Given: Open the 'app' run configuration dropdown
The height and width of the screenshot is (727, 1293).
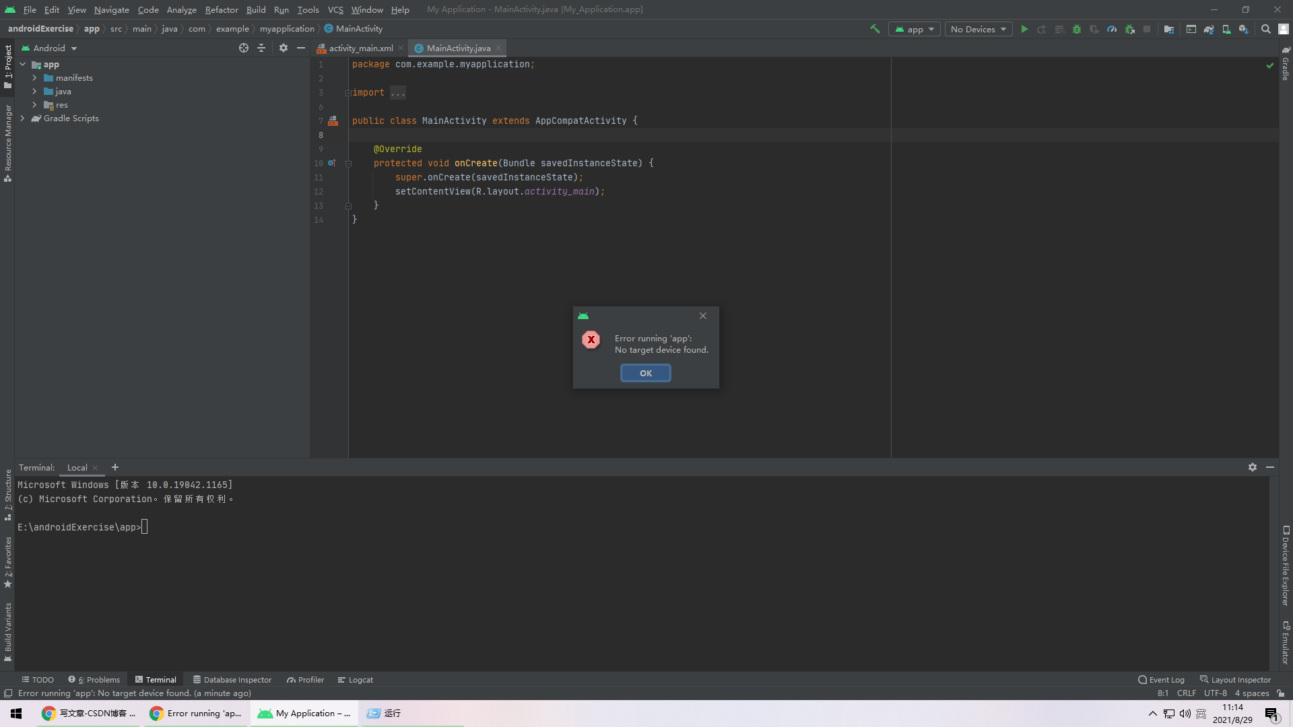Looking at the screenshot, I should (914, 29).
